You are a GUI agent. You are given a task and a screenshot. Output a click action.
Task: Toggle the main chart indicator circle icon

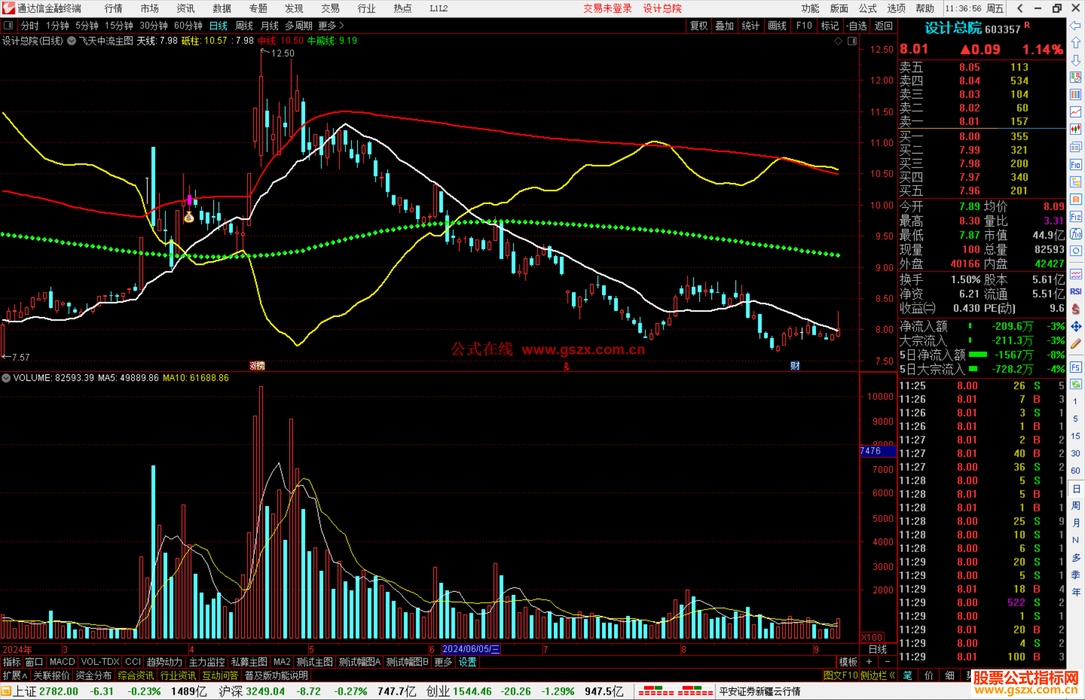[72, 41]
